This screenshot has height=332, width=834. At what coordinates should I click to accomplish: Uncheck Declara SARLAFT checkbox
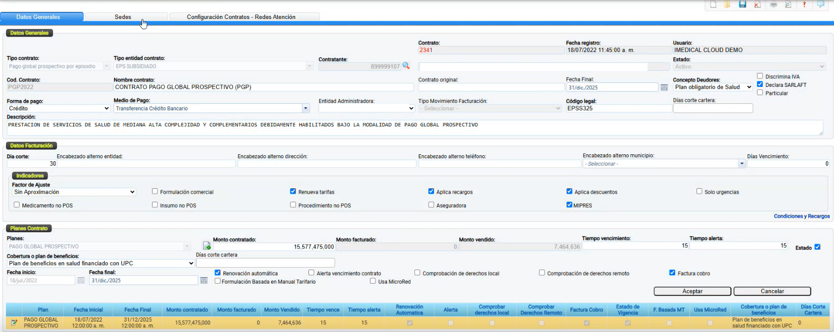point(760,84)
